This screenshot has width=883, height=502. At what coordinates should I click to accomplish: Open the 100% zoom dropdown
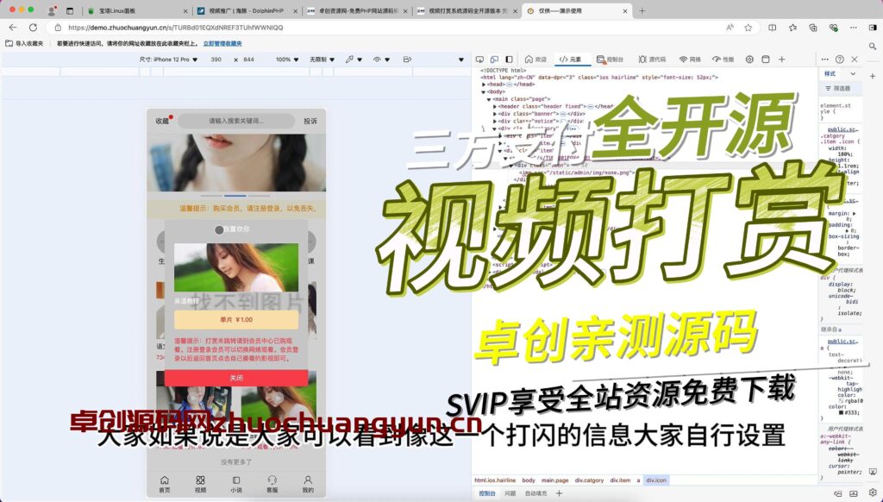pos(286,60)
